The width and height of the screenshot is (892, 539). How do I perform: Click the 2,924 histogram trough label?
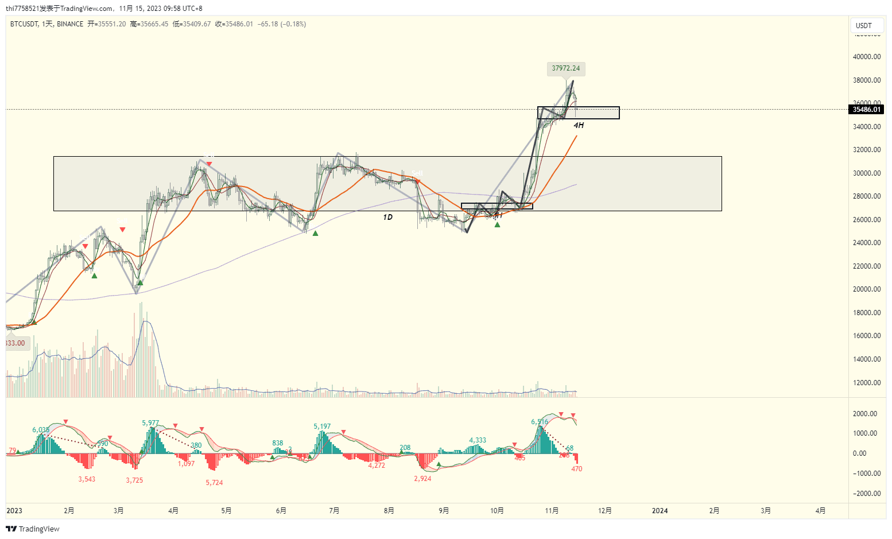coord(422,479)
